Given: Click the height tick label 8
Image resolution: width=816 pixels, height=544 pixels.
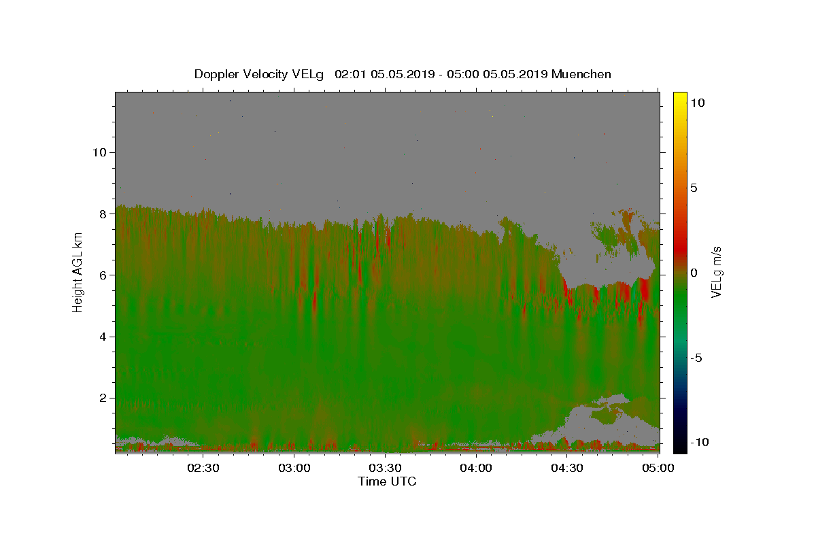Looking at the screenshot, I should coord(101,214).
